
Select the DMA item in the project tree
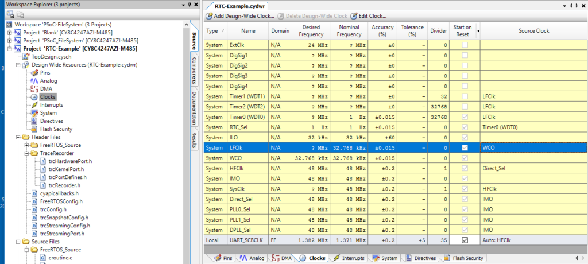[x=46, y=89]
